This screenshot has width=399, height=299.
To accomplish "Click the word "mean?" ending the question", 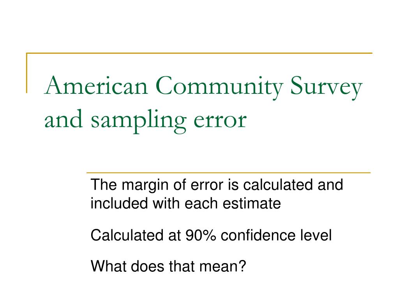I will tap(222, 266).
